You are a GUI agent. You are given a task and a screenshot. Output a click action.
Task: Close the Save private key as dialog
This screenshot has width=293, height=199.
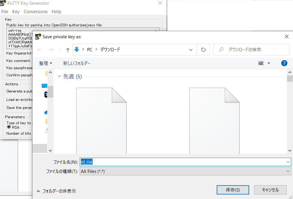click(x=287, y=37)
